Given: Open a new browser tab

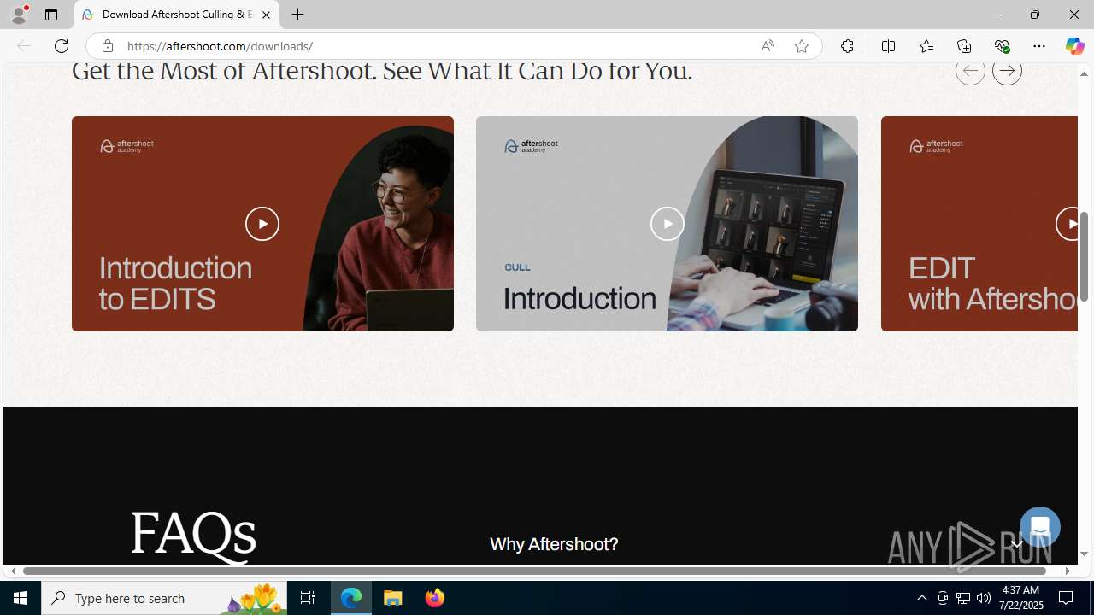Looking at the screenshot, I should coord(297,15).
